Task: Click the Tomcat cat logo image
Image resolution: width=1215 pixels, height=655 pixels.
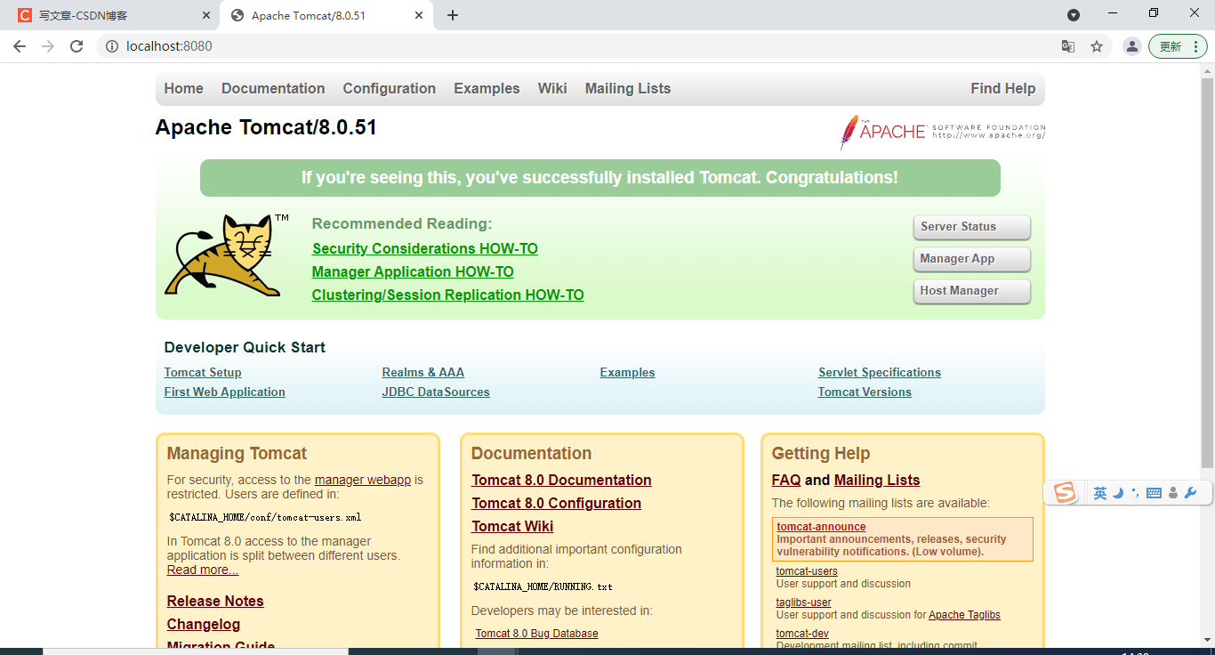Action: click(x=227, y=255)
